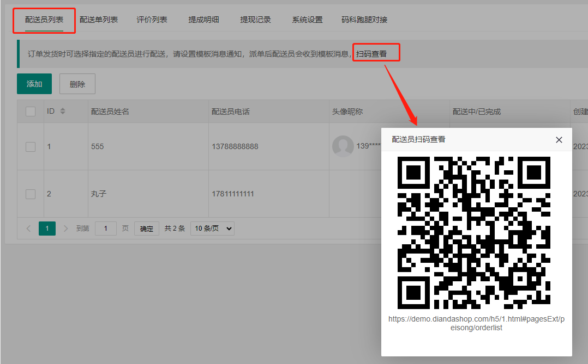The height and width of the screenshot is (364, 588).
Task: Click the 扫码查看 link
Action: point(371,54)
